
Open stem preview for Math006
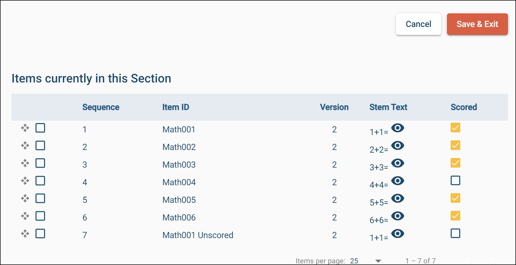pos(397,216)
